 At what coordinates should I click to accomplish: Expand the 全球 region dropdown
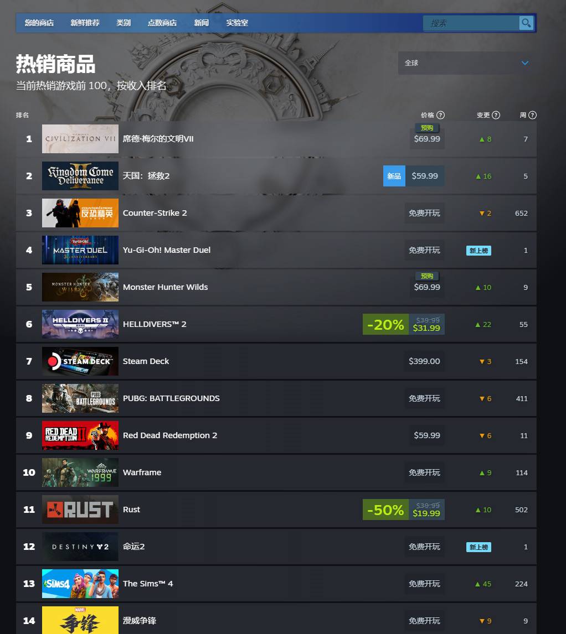click(467, 63)
